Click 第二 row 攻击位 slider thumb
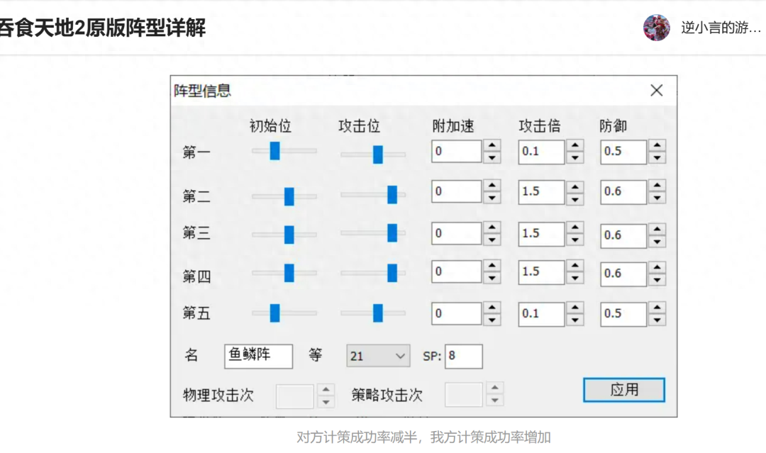Screen dimensions: 766x453 click(x=392, y=194)
